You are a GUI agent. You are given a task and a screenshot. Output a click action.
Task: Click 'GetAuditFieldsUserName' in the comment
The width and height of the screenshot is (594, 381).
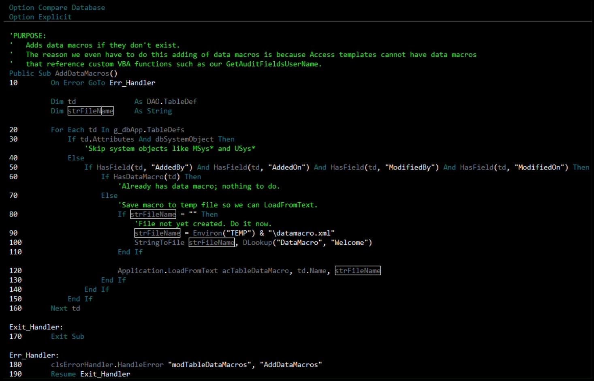(x=272, y=64)
